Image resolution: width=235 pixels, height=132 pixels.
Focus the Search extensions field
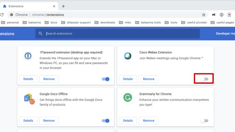[117, 33]
